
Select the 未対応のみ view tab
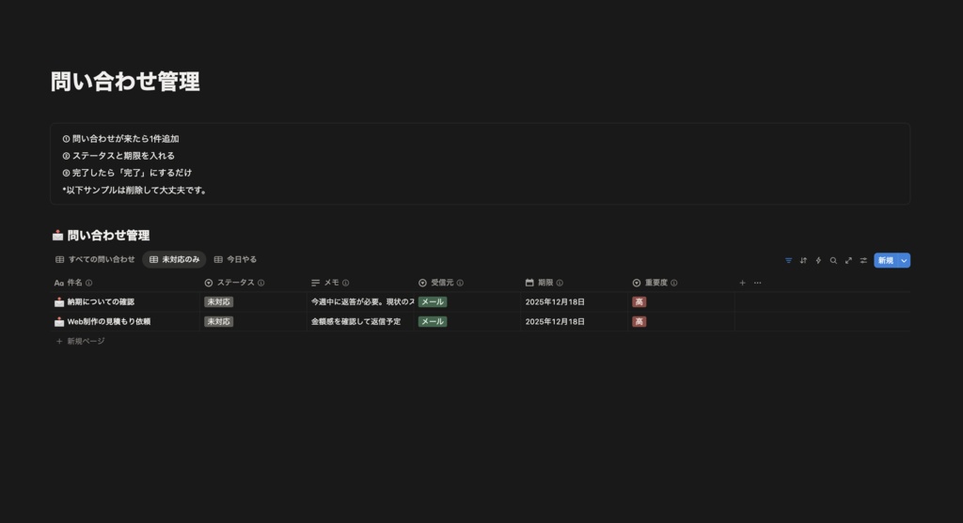[174, 259]
